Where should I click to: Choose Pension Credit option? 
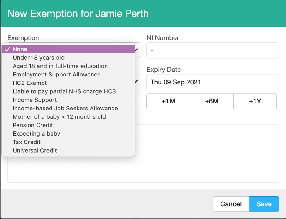(x=33, y=125)
